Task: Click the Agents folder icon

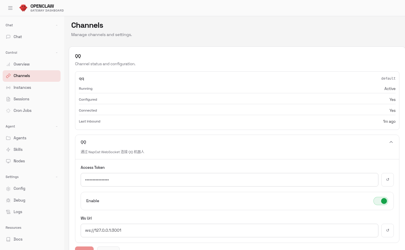Action: click(8, 138)
